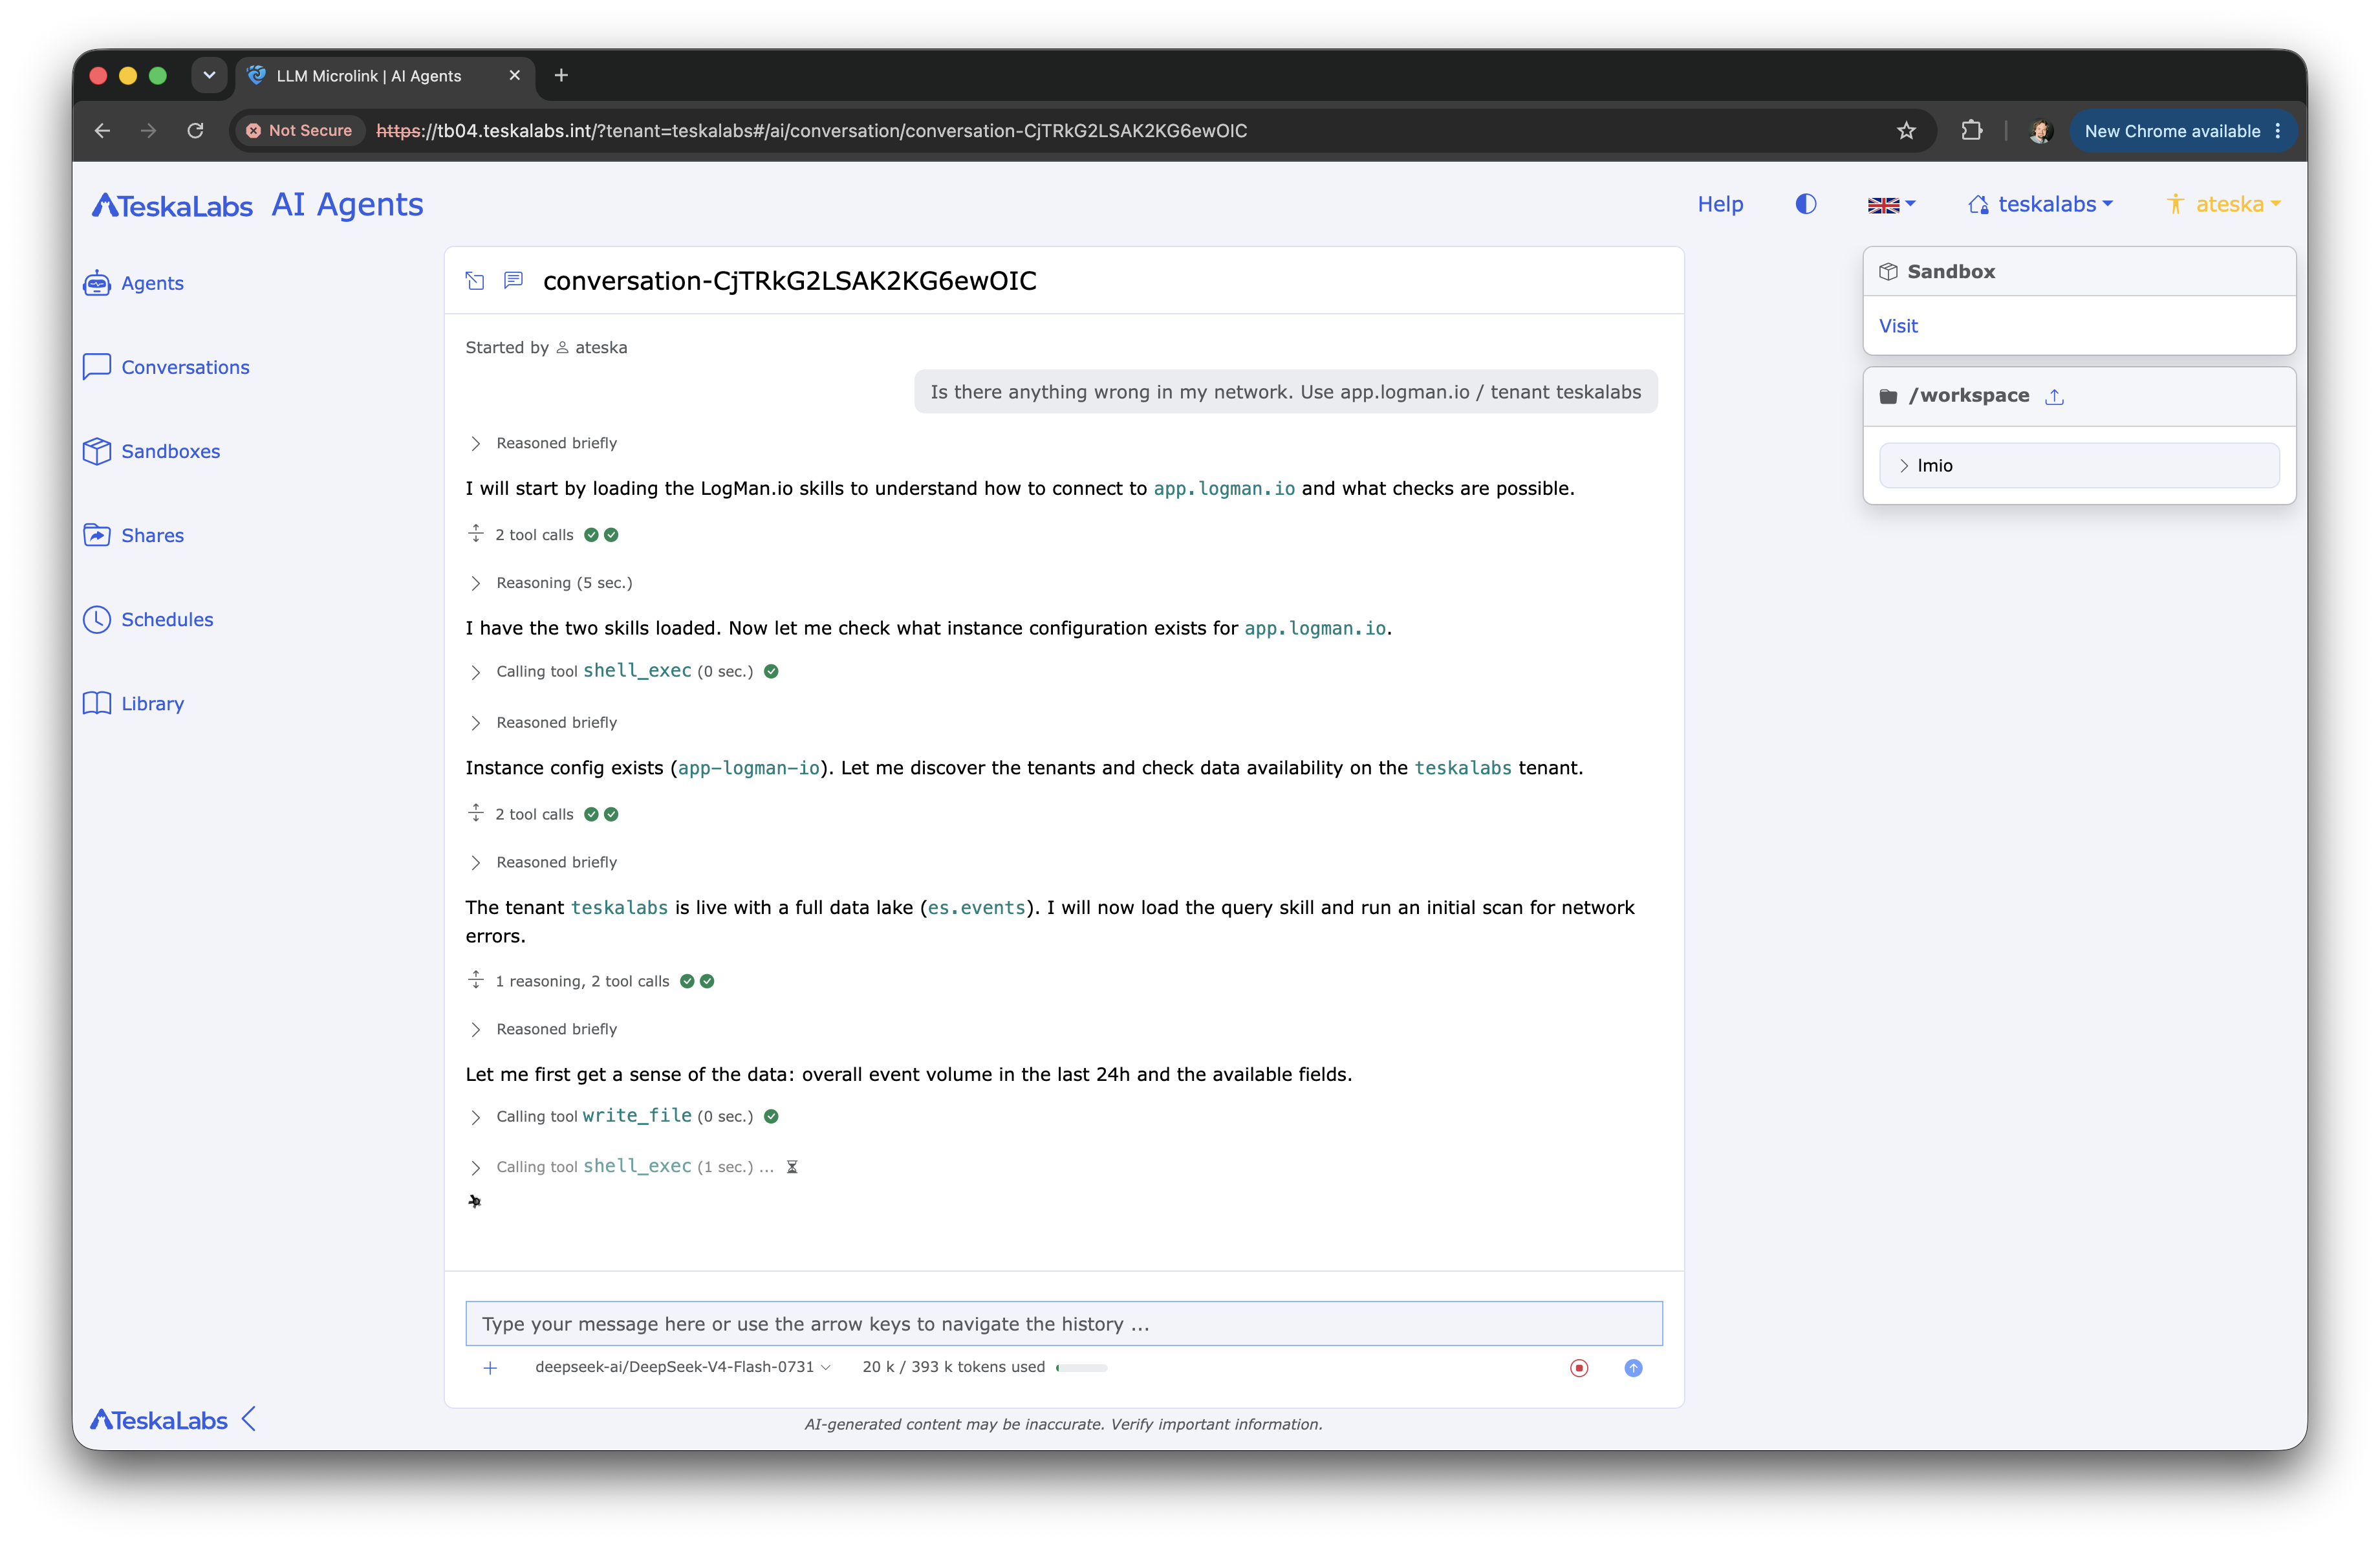This screenshot has width=2380, height=1546.
Task: Go back in browser history
Action: [x=102, y=131]
